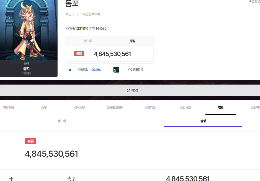Click the 장비변경 button

click(x=130, y=90)
